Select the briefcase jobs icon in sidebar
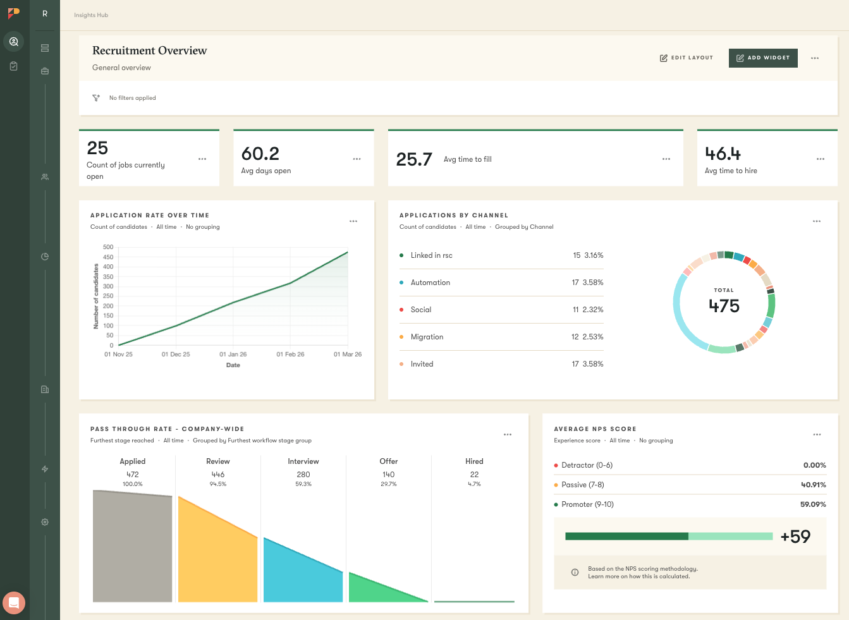This screenshot has width=849, height=620. pos(44,71)
